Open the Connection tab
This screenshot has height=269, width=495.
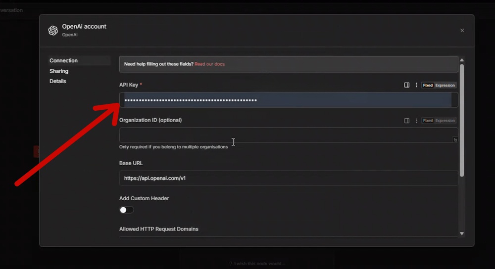80,60
